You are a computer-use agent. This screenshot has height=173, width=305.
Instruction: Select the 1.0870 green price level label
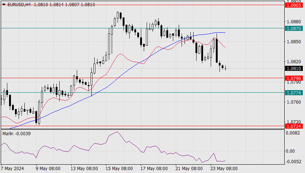point(294,29)
